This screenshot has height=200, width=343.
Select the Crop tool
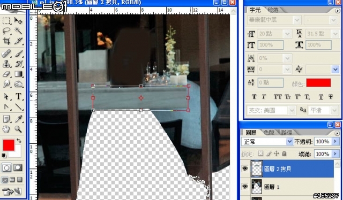[6, 41]
